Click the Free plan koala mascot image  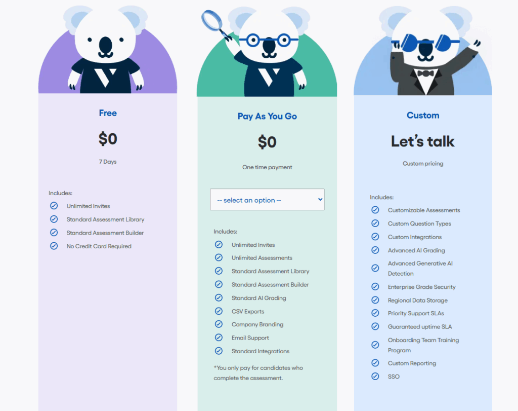tap(107, 50)
